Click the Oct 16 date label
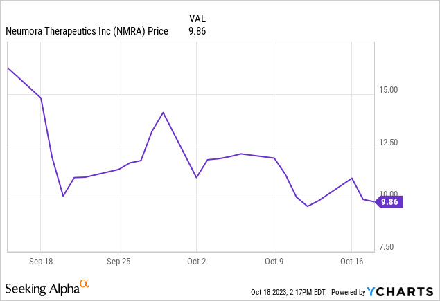This screenshot has width=440, height=301. 352,263
